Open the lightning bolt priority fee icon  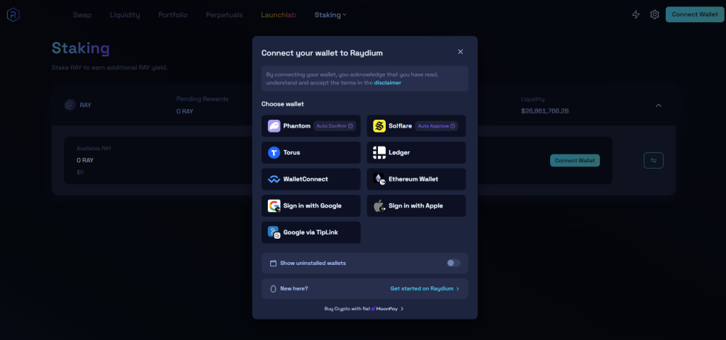(636, 15)
